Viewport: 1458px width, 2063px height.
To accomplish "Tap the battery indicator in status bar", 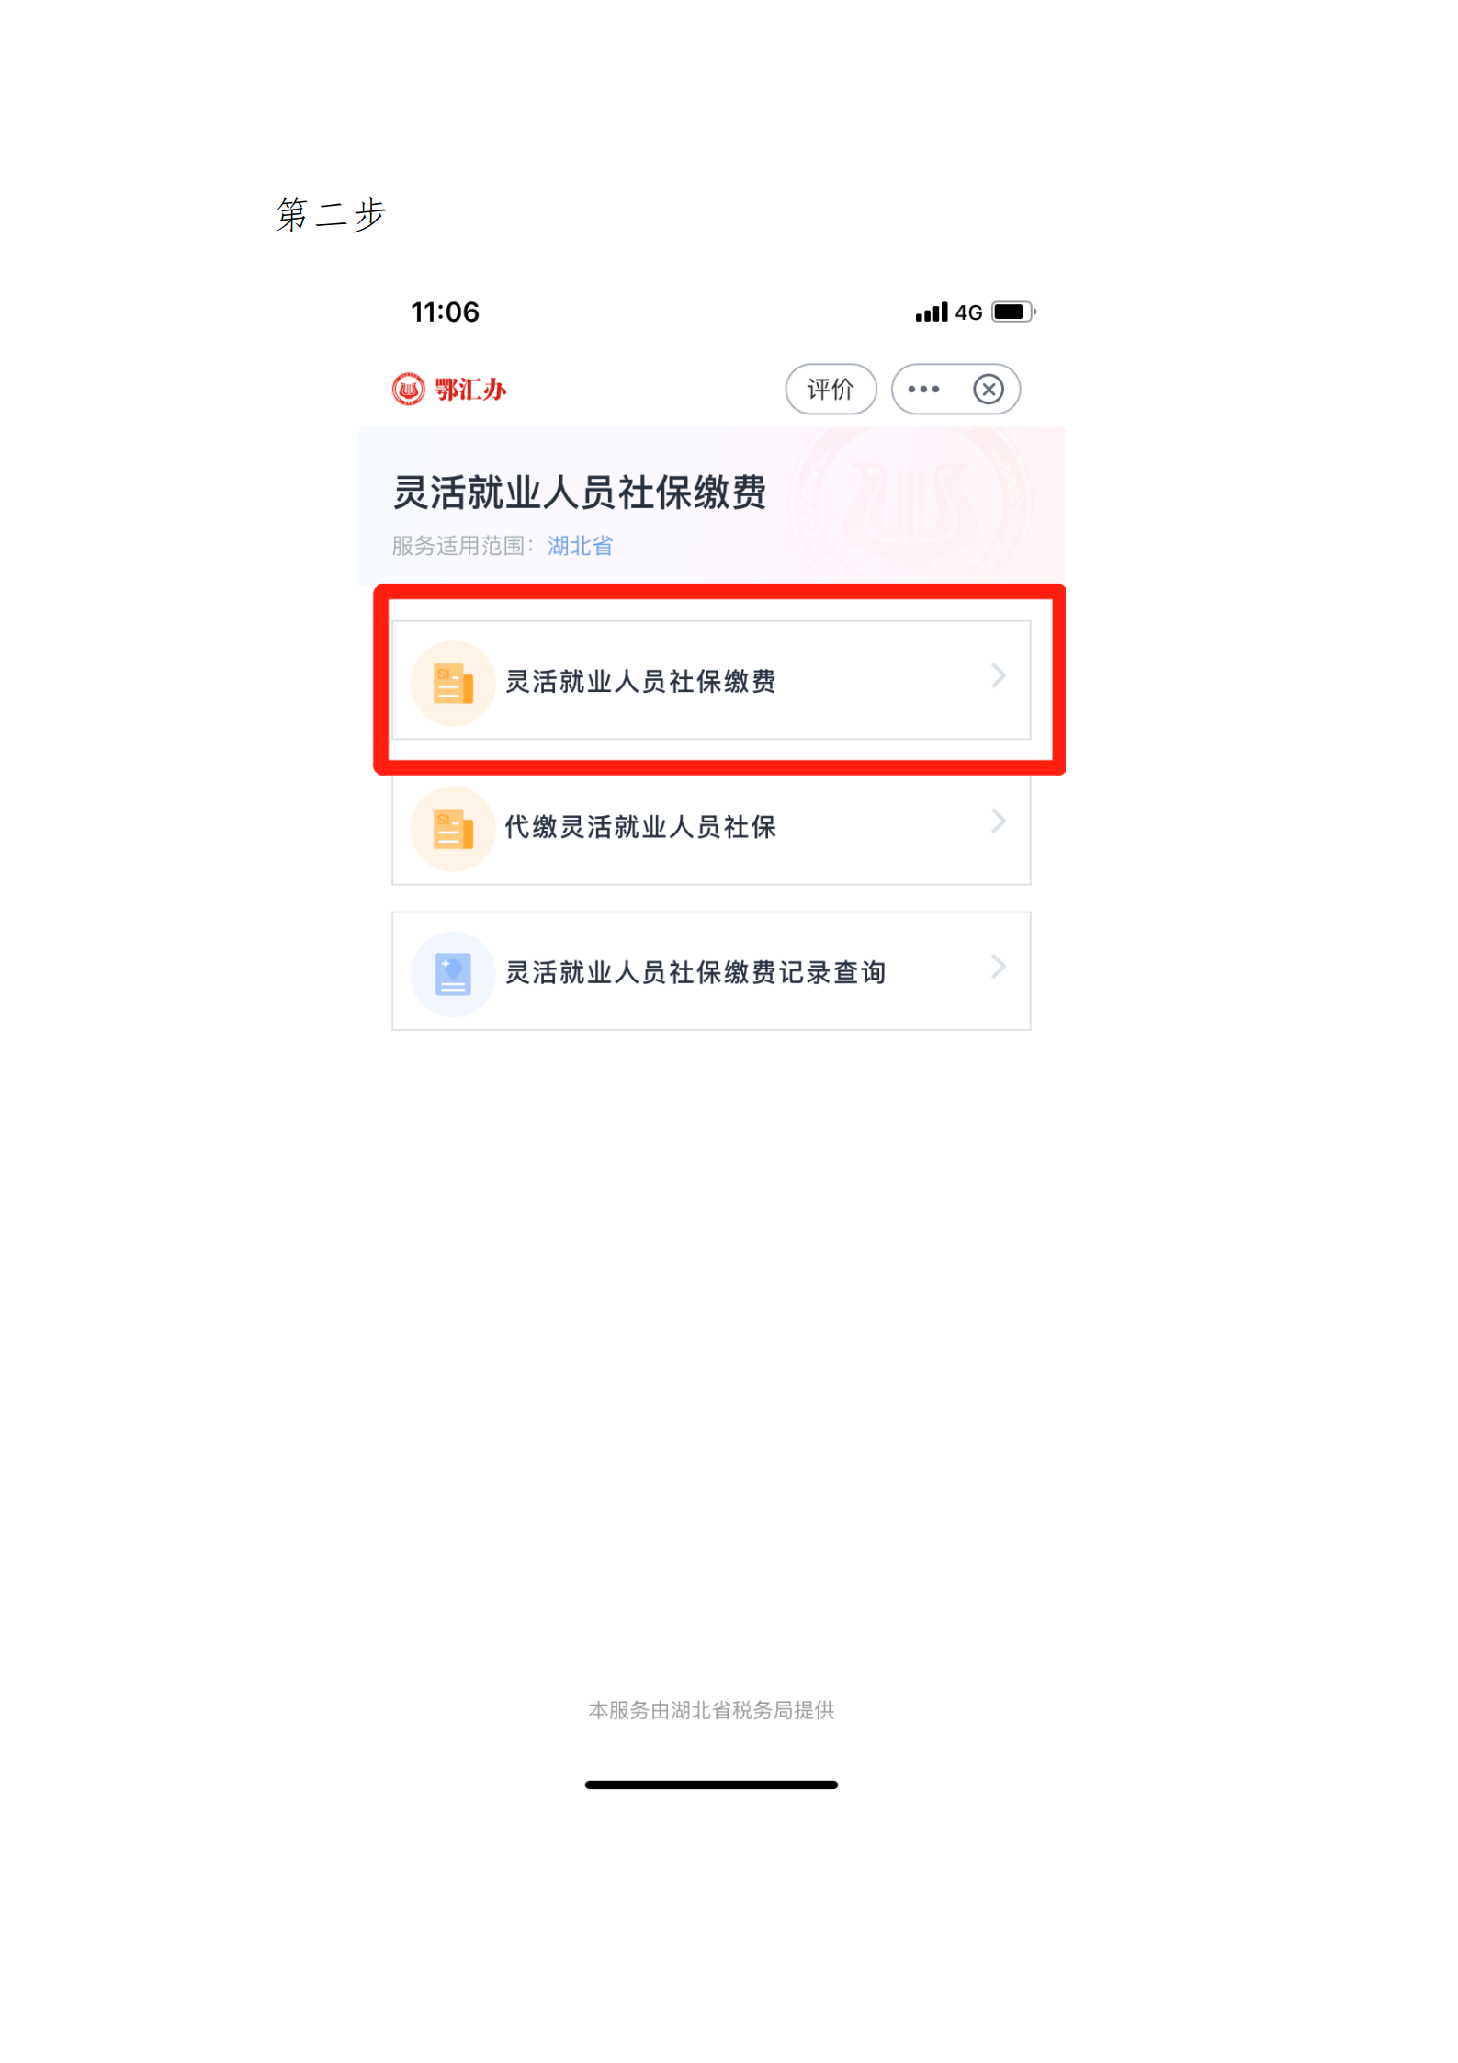I will tap(1014, 312).
